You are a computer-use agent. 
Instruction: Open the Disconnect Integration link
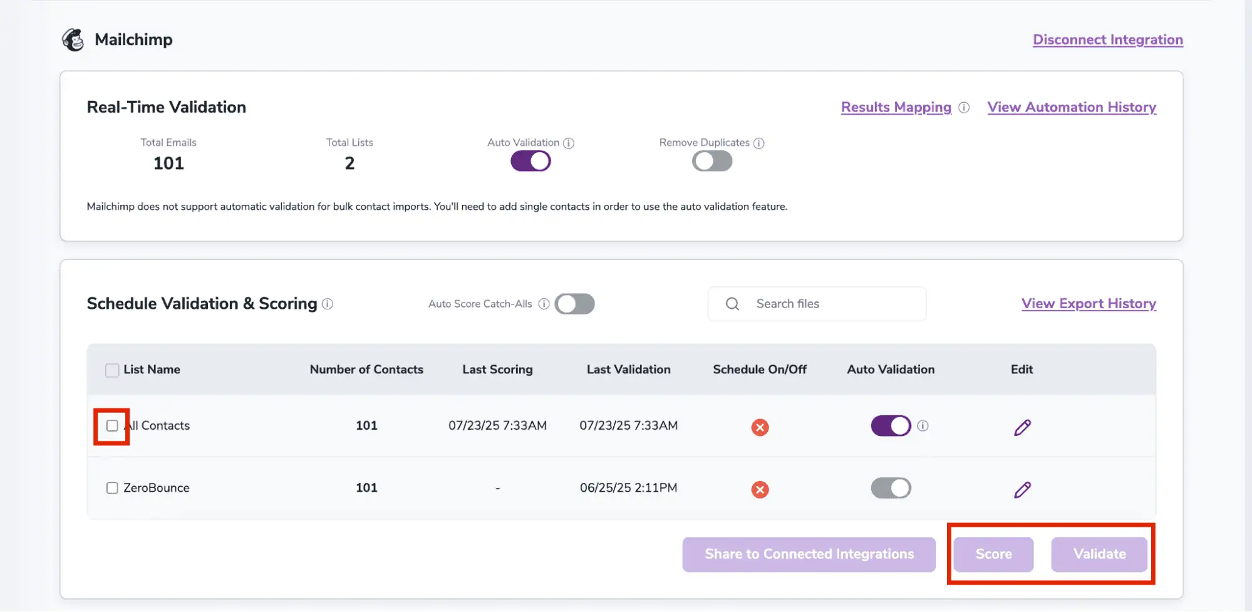[x=1107, y=39]
